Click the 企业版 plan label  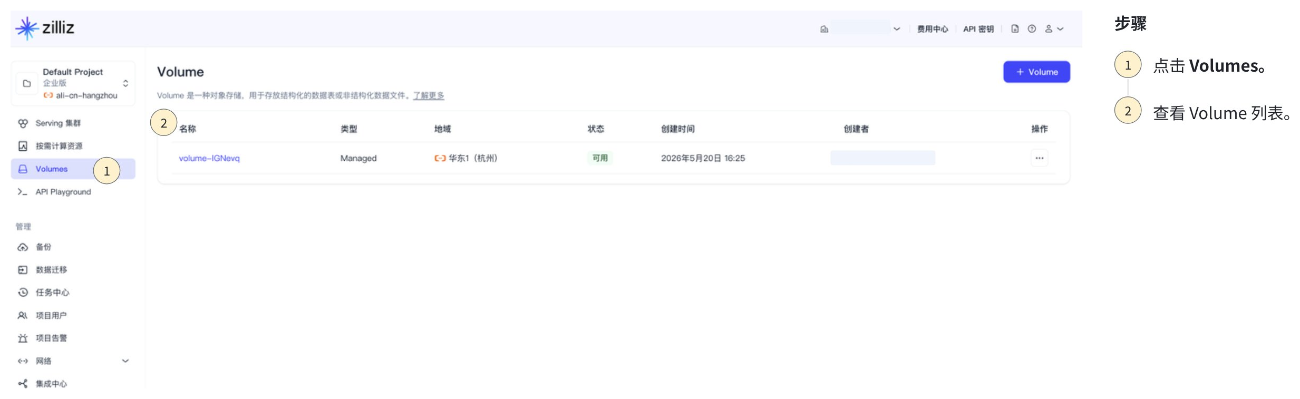[x=55, y=83]
